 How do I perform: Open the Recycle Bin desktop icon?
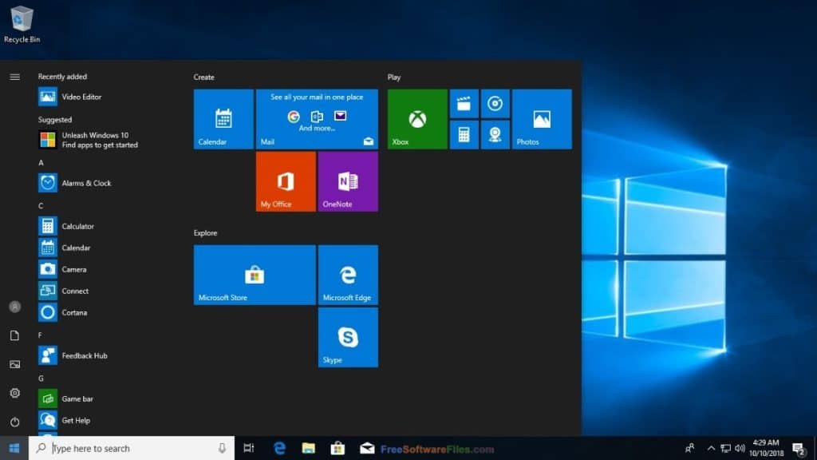pos(22,24)
